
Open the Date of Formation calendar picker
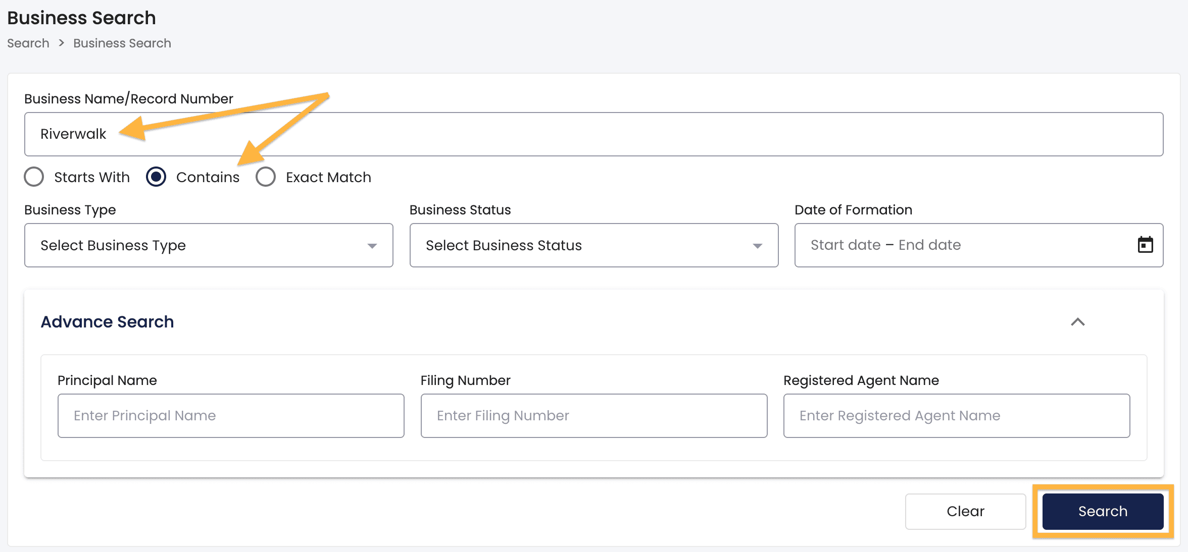pyautogui.click(x=1146, y=245)
